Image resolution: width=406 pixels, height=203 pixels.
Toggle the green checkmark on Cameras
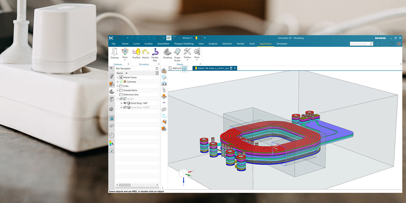pos(121,82)
